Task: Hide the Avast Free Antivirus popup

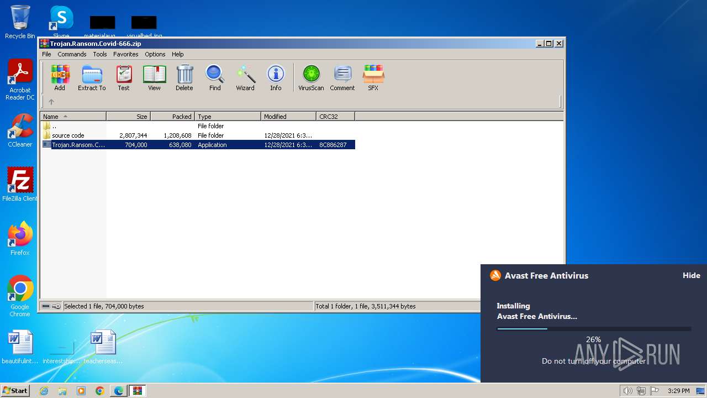Action: (x=692, y=275)
